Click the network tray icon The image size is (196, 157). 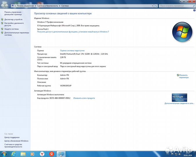coord(176,154)
